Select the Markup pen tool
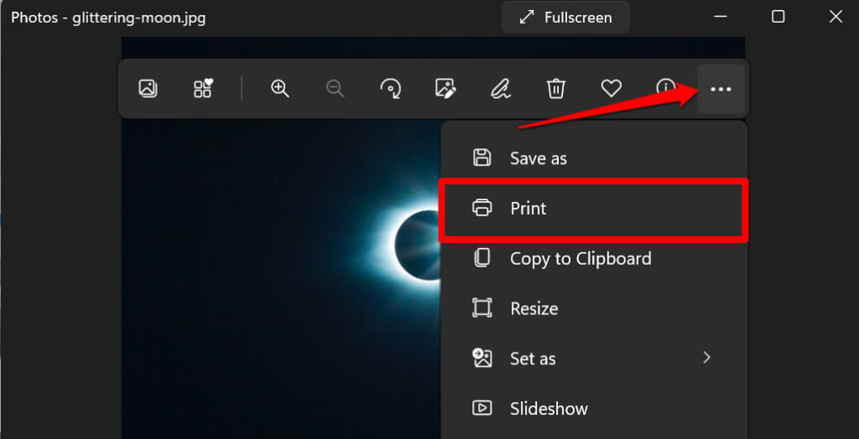859x439 pixels. [x=500, y=88]
